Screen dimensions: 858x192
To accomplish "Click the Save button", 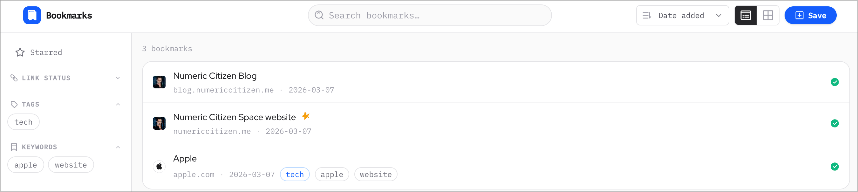I will coord(810,15).
